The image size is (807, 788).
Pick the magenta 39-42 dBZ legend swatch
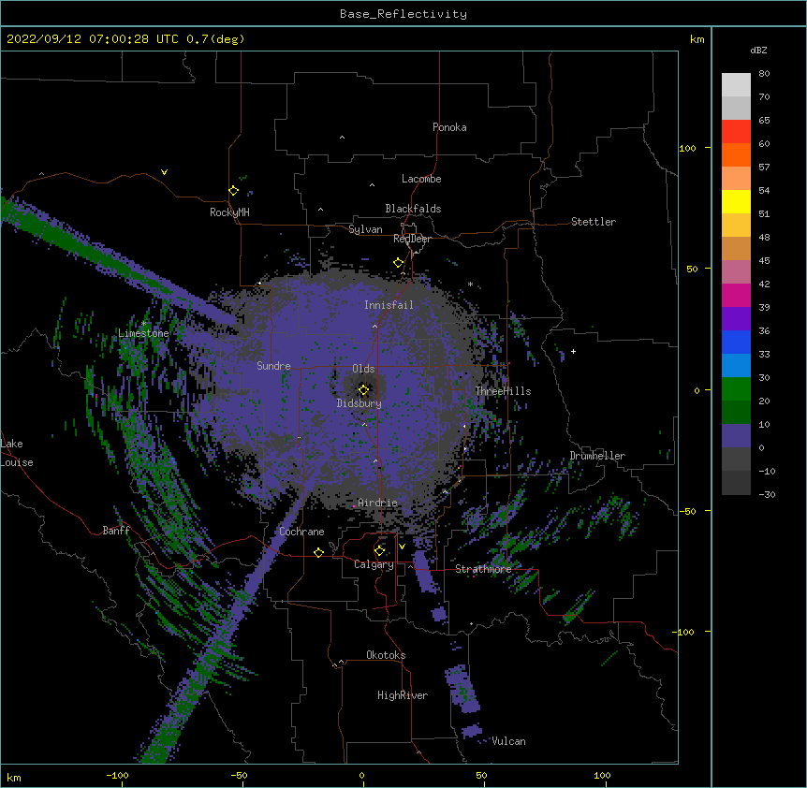736,295
